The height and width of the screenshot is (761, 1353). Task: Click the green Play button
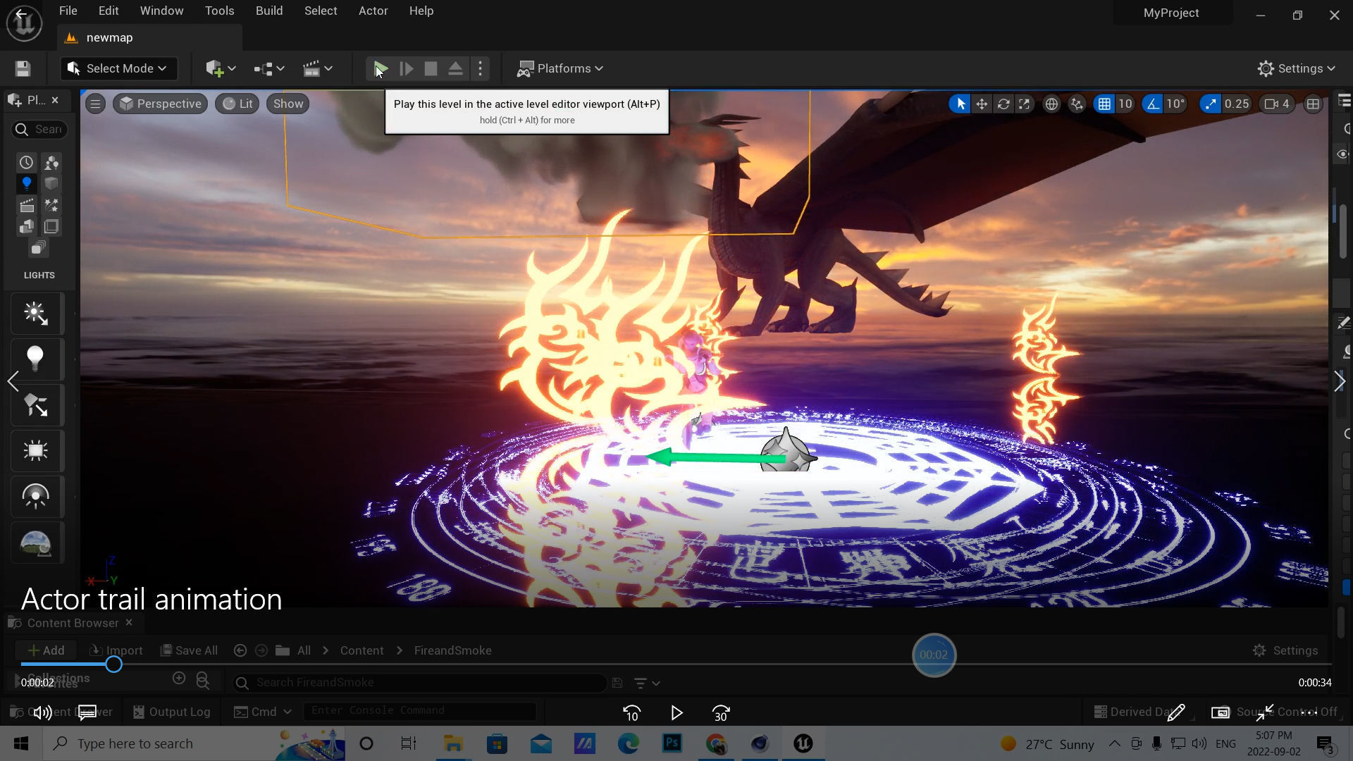coord(381,68)
